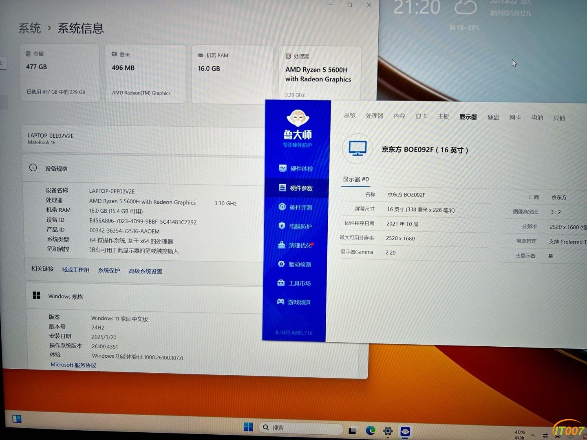Click the monitor icon beside 京东方 BOE092F
Image resolution: width=587 pixels, height=440 pixels.
[357, 148]
